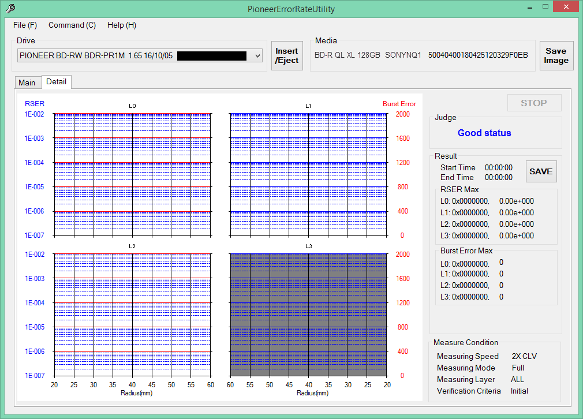This screenshot has height=419, width=583.
Task: Open the Help (H) menu
Action: coord(122,25)
